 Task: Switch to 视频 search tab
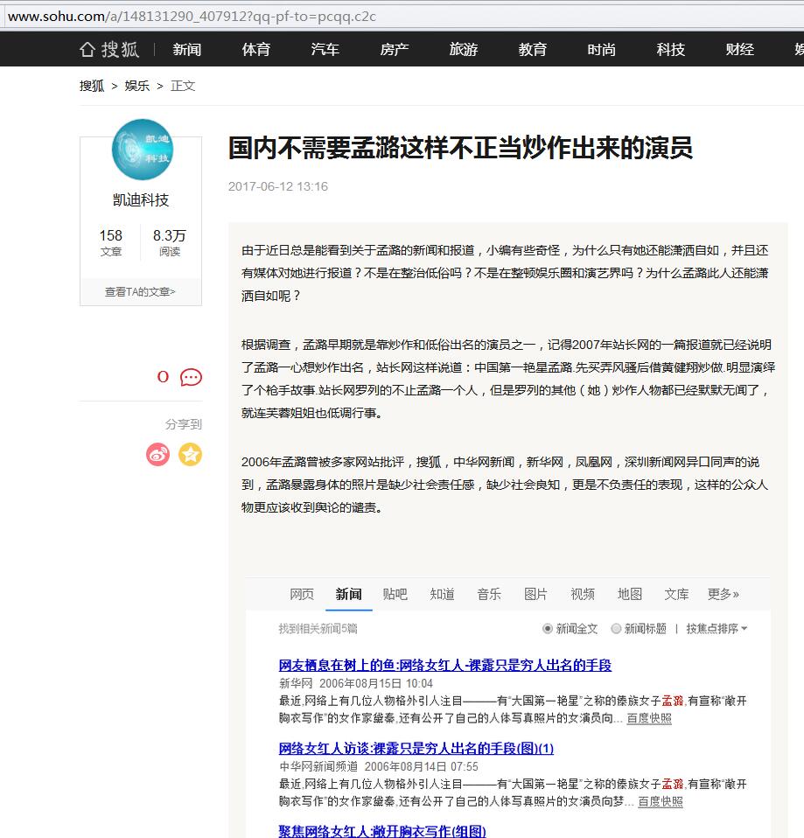[583, 594]
